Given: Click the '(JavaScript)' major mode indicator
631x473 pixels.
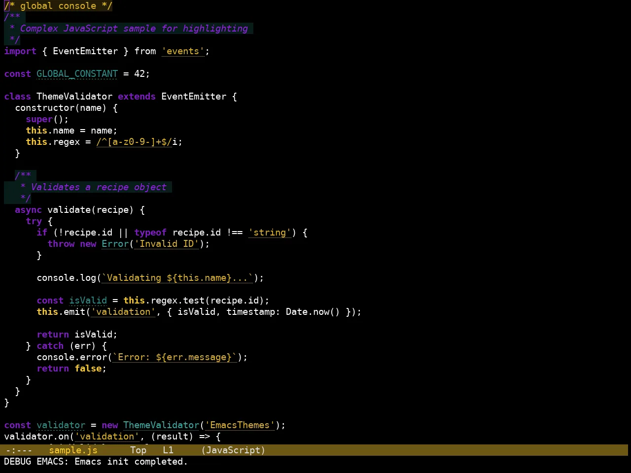Looking at the screenshot, I should tap(233, 450).
